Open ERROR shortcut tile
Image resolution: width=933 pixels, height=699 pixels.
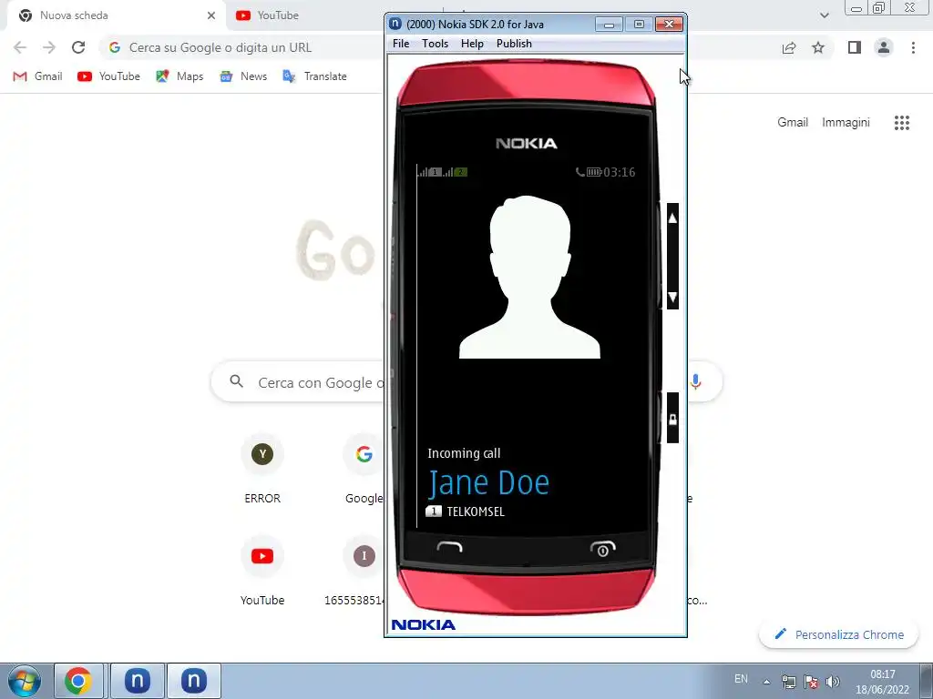[262, 470]
